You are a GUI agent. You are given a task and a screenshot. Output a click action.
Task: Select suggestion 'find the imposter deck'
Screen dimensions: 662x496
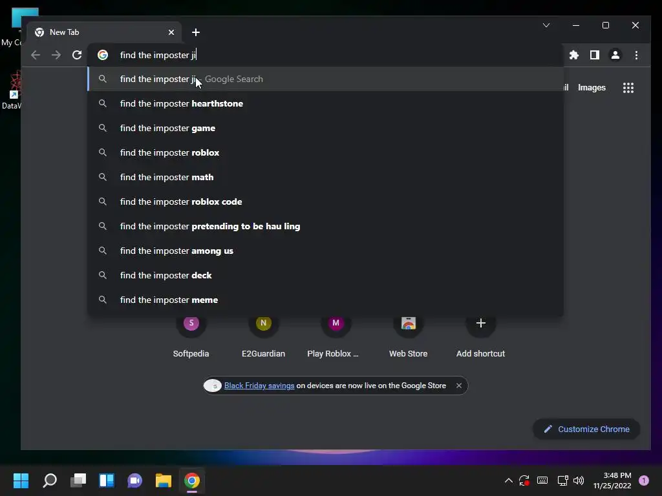pos(325,275)
